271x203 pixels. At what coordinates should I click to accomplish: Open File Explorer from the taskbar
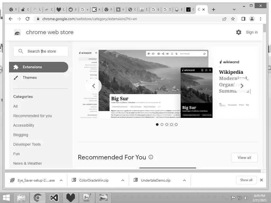[22, 198]
